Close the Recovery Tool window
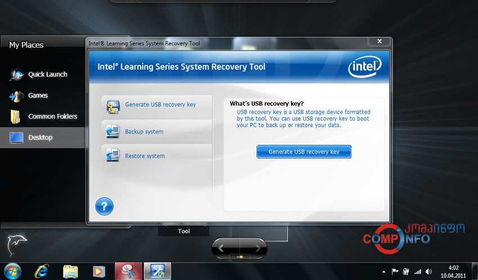Viewport: 478px width, 280px height. (380, 41)
